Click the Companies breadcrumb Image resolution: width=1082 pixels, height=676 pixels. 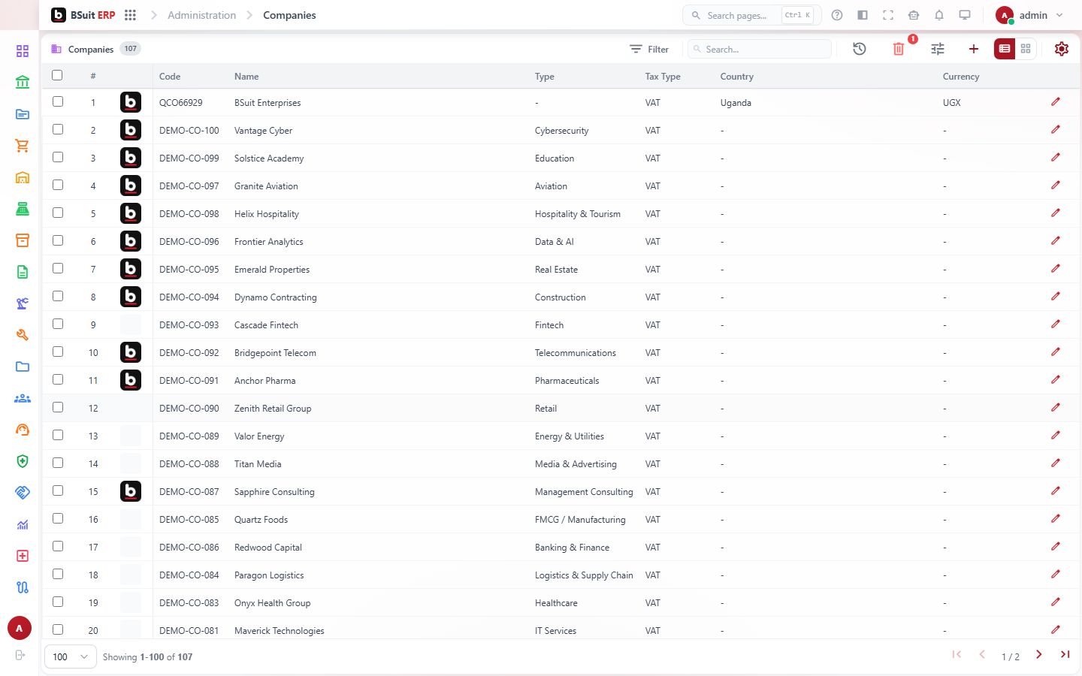click(289, 15)
